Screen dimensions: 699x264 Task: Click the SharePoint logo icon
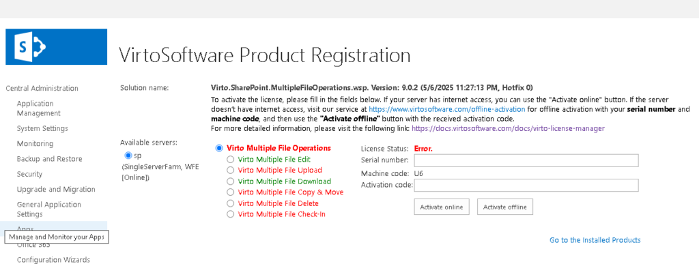pos(56,47)
